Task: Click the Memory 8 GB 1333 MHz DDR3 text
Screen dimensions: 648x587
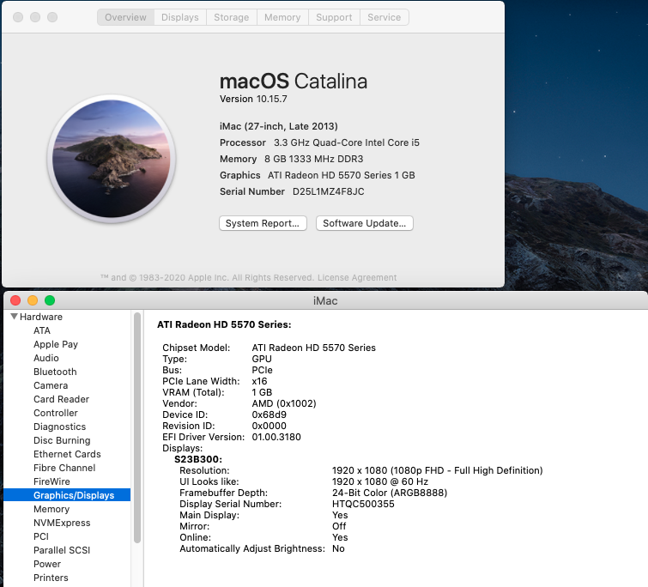Action: click(x=291, y=159)
